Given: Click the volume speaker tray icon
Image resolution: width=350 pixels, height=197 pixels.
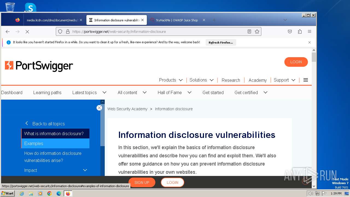Looking at the screenshot, I should 311,193.
